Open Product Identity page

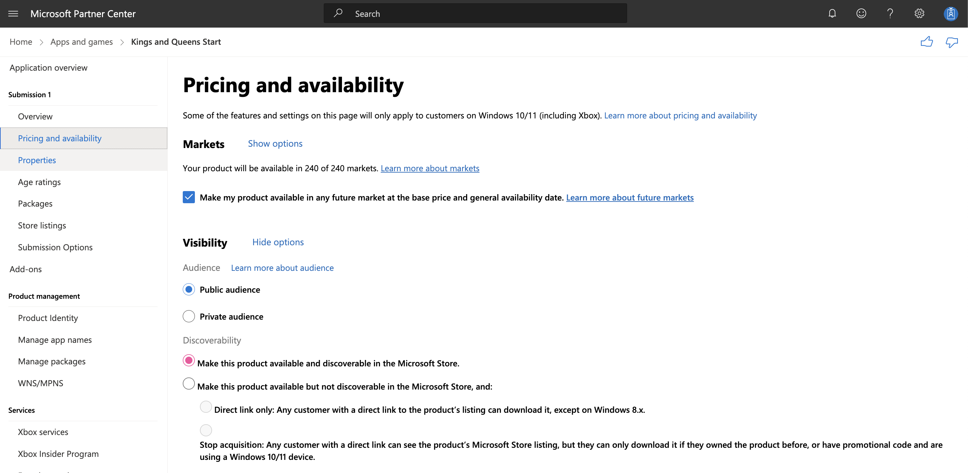(x=48, y=318)
